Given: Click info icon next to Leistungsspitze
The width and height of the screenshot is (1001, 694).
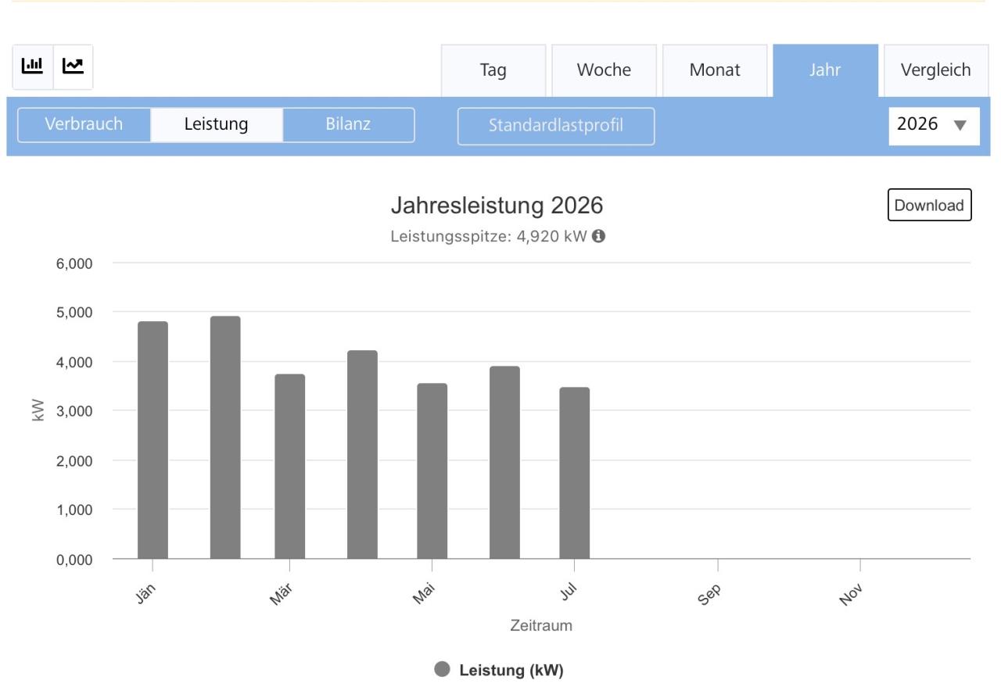Looking at the screenshot, I should [x=598, y=237].
